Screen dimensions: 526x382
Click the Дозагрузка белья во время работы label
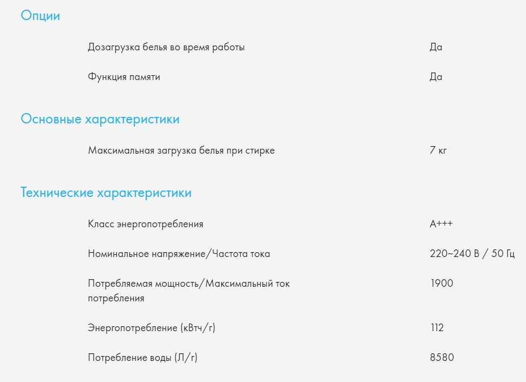166,47
